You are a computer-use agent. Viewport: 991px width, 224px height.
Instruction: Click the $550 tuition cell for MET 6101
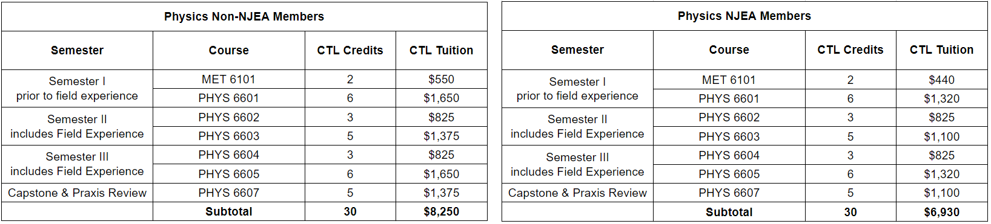[441, 79]
